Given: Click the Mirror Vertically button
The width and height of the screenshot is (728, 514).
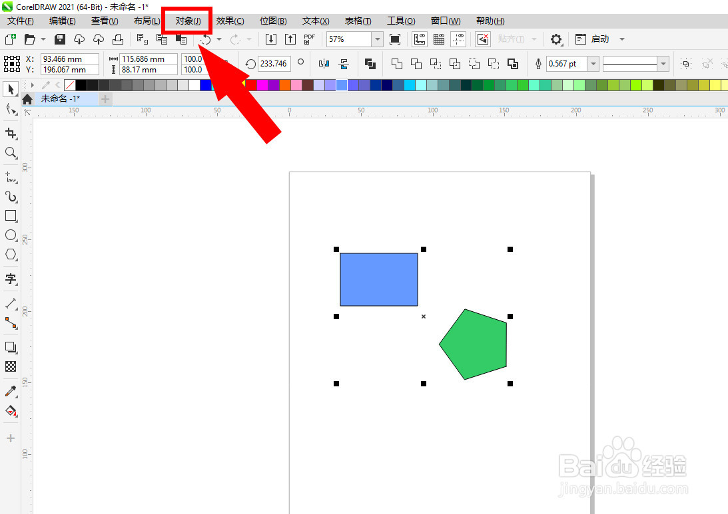Looking at the screenshot, I should click(x=344, y=63).
